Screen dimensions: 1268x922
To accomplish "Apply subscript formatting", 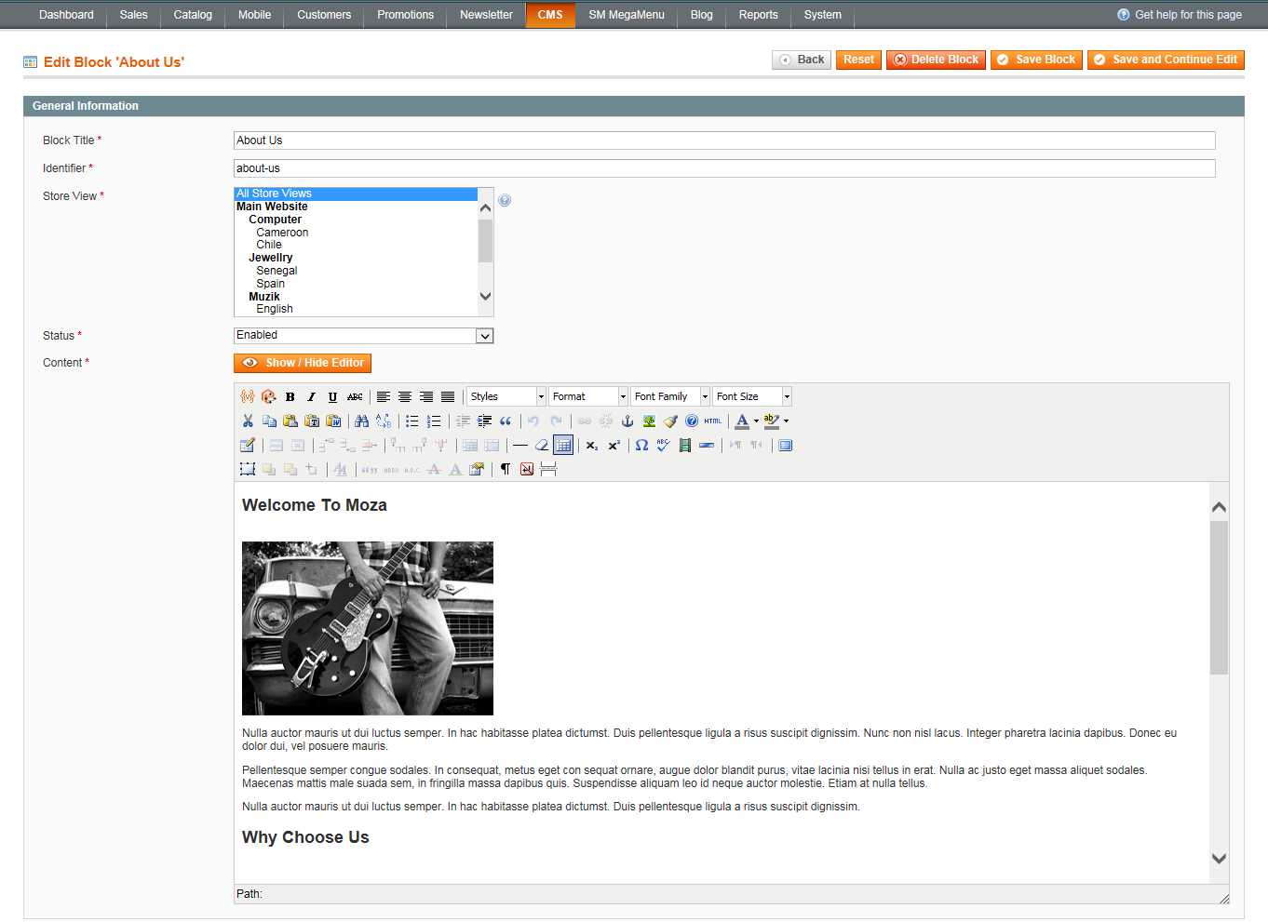I will click(x=592, y=445).
